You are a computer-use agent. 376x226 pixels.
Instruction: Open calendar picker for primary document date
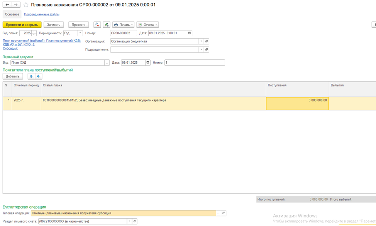[x=148, y=62]
